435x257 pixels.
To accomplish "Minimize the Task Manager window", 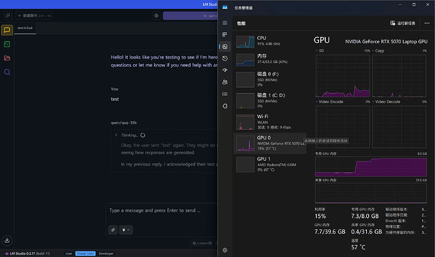I will tap(400, 4).
